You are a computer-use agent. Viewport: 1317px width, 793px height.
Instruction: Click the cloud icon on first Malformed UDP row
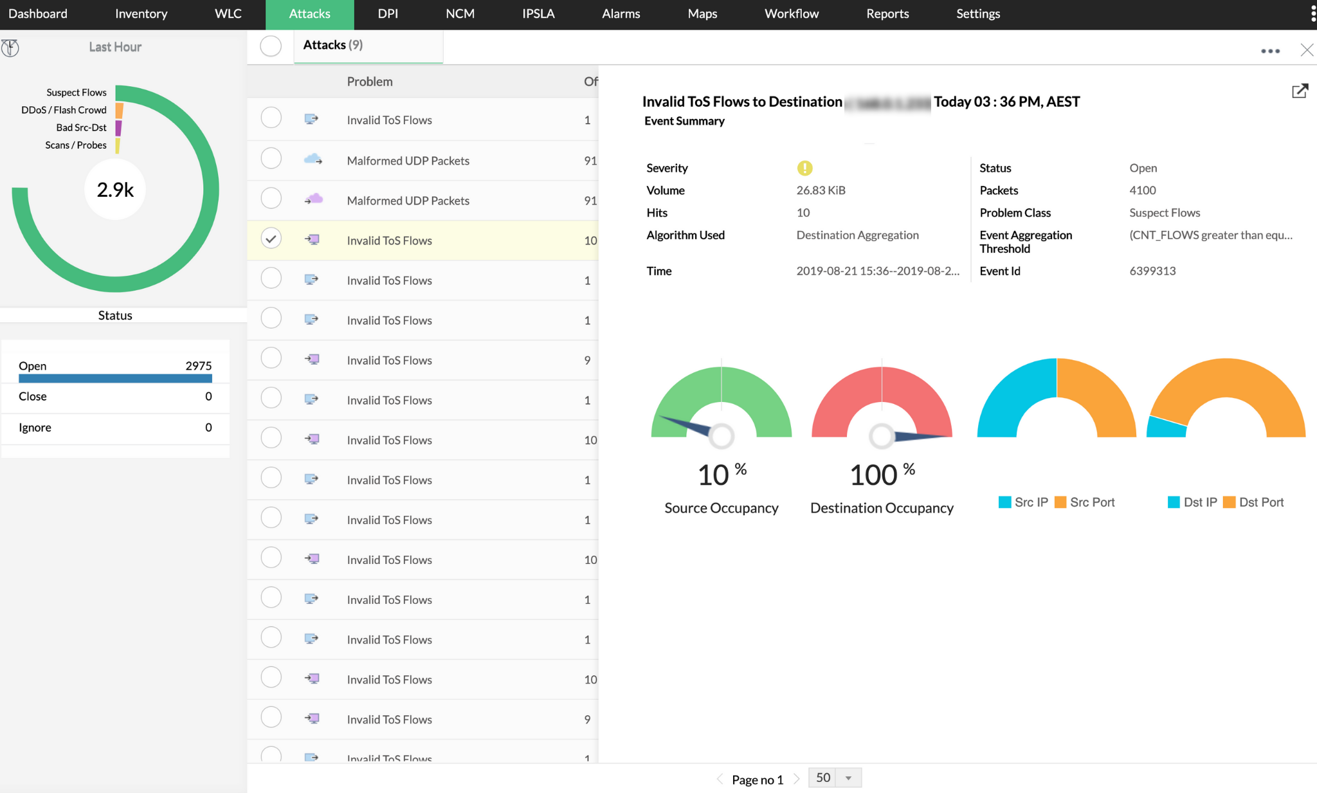(x=313, y=160)
